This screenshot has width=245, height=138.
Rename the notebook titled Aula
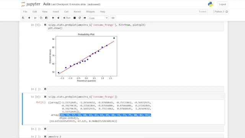(x=47, y=4)
